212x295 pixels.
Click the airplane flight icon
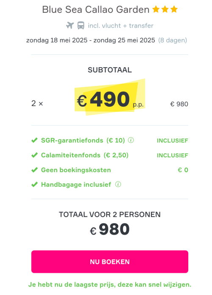click(70, 25)
